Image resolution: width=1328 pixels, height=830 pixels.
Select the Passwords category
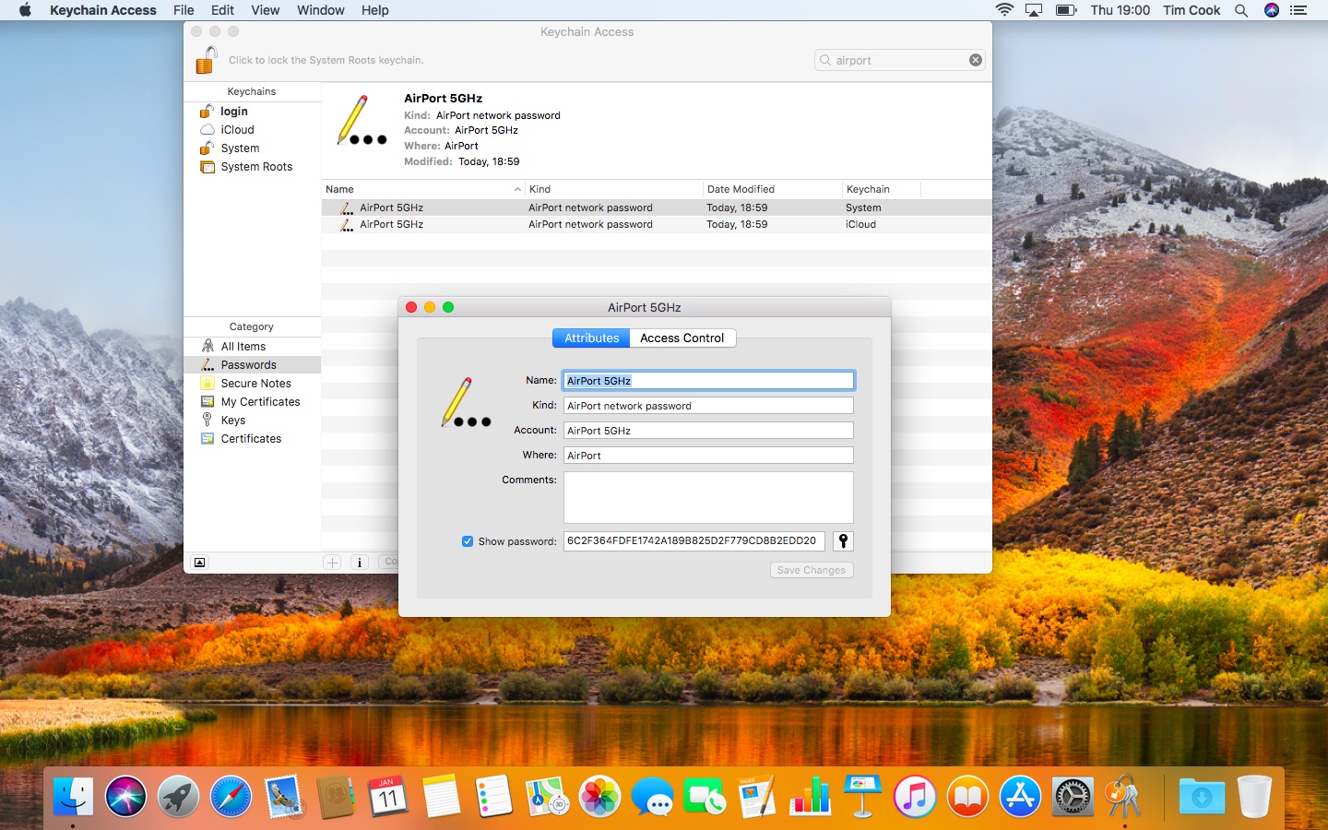click(252, 365)
